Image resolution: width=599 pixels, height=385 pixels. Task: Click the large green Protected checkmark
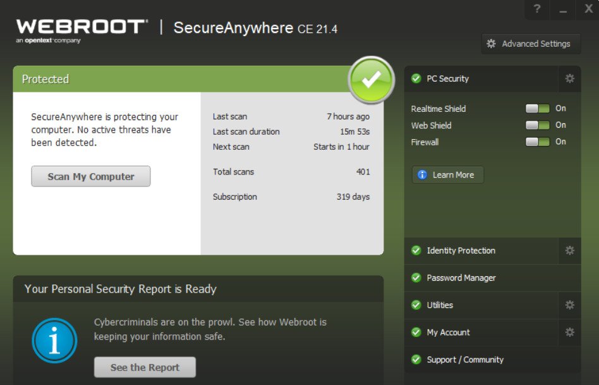(x=371, y=80)
